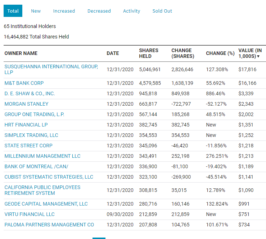Open Bank of Montreal /CAN/ link
Viewport: 266px width, 239px height.
coord(36,166)
